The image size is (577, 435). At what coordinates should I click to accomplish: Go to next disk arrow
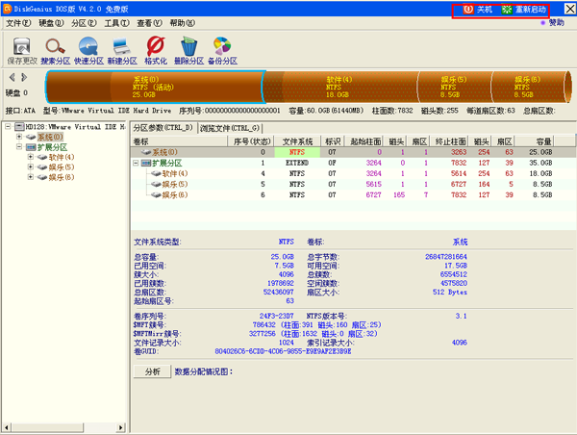(24, 77)
